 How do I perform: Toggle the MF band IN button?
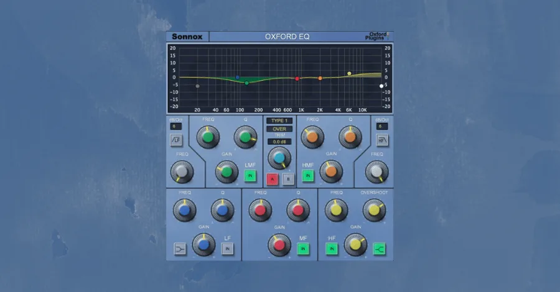[303, 249]
